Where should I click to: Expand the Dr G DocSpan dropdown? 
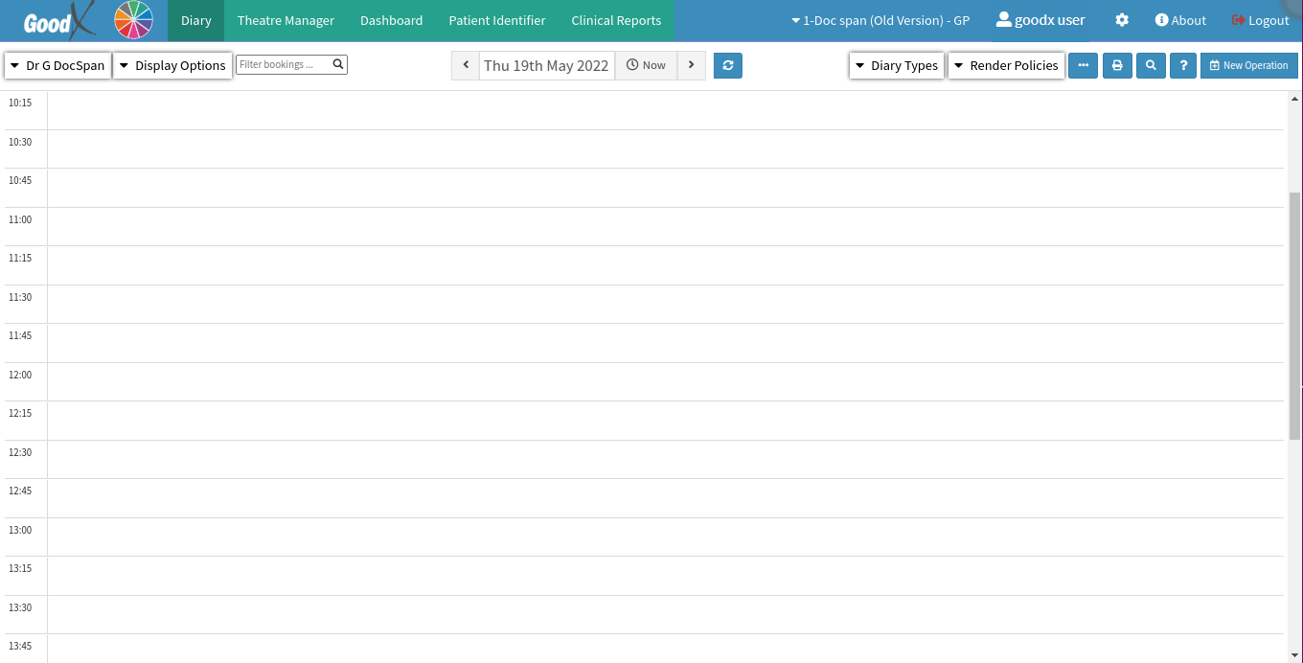[57, 65]
